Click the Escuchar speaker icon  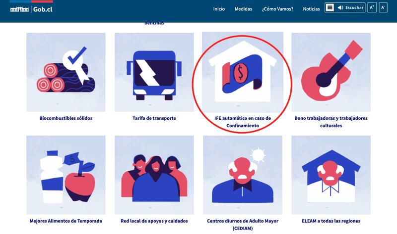(340, 7)
